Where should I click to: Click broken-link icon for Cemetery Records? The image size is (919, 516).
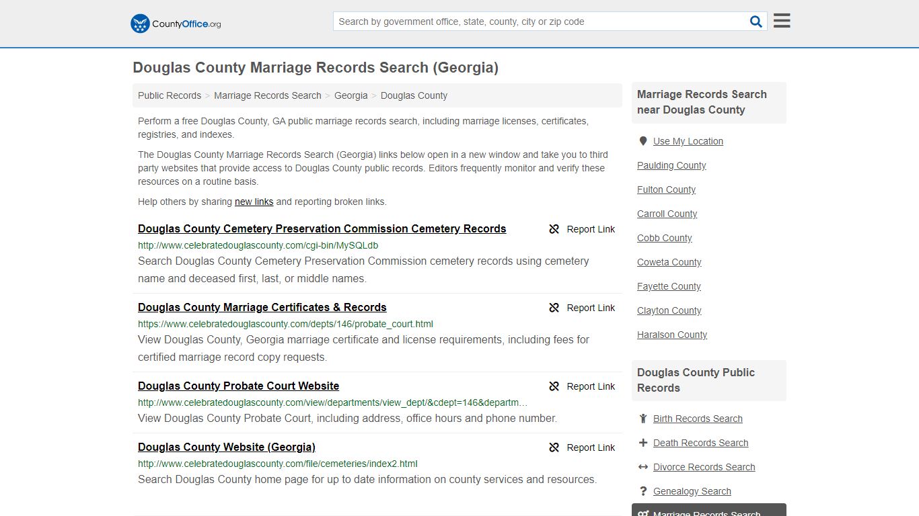point(554,229)
